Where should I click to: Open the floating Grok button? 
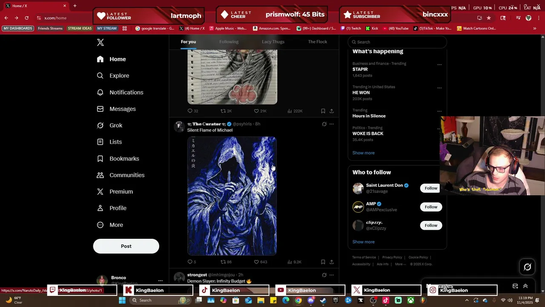527,267
